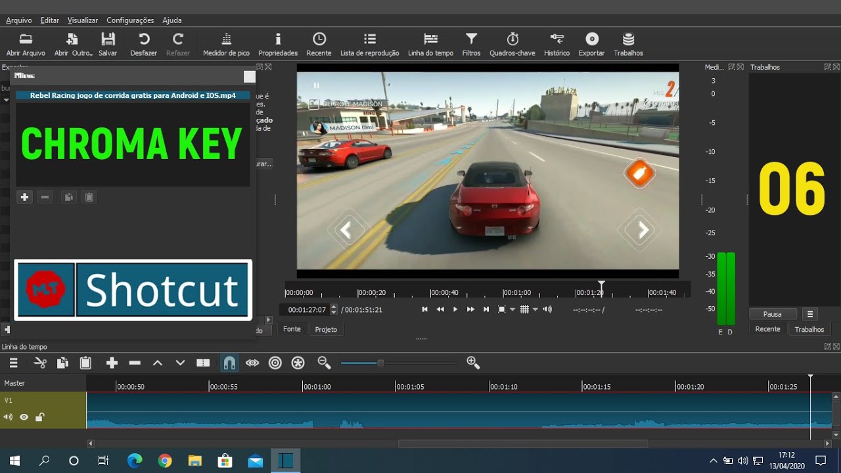Open the timeline hamburger menu
The image size is (841, 473).
pos(13,363)
